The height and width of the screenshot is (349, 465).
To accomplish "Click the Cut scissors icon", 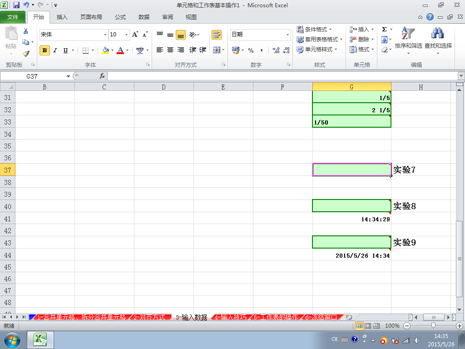I will (26, 31).
